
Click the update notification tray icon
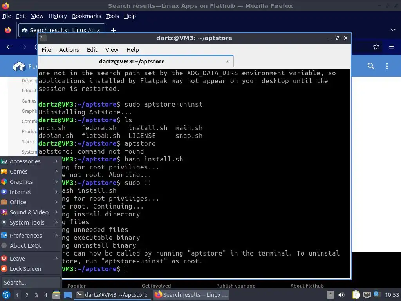pos(376,294)
